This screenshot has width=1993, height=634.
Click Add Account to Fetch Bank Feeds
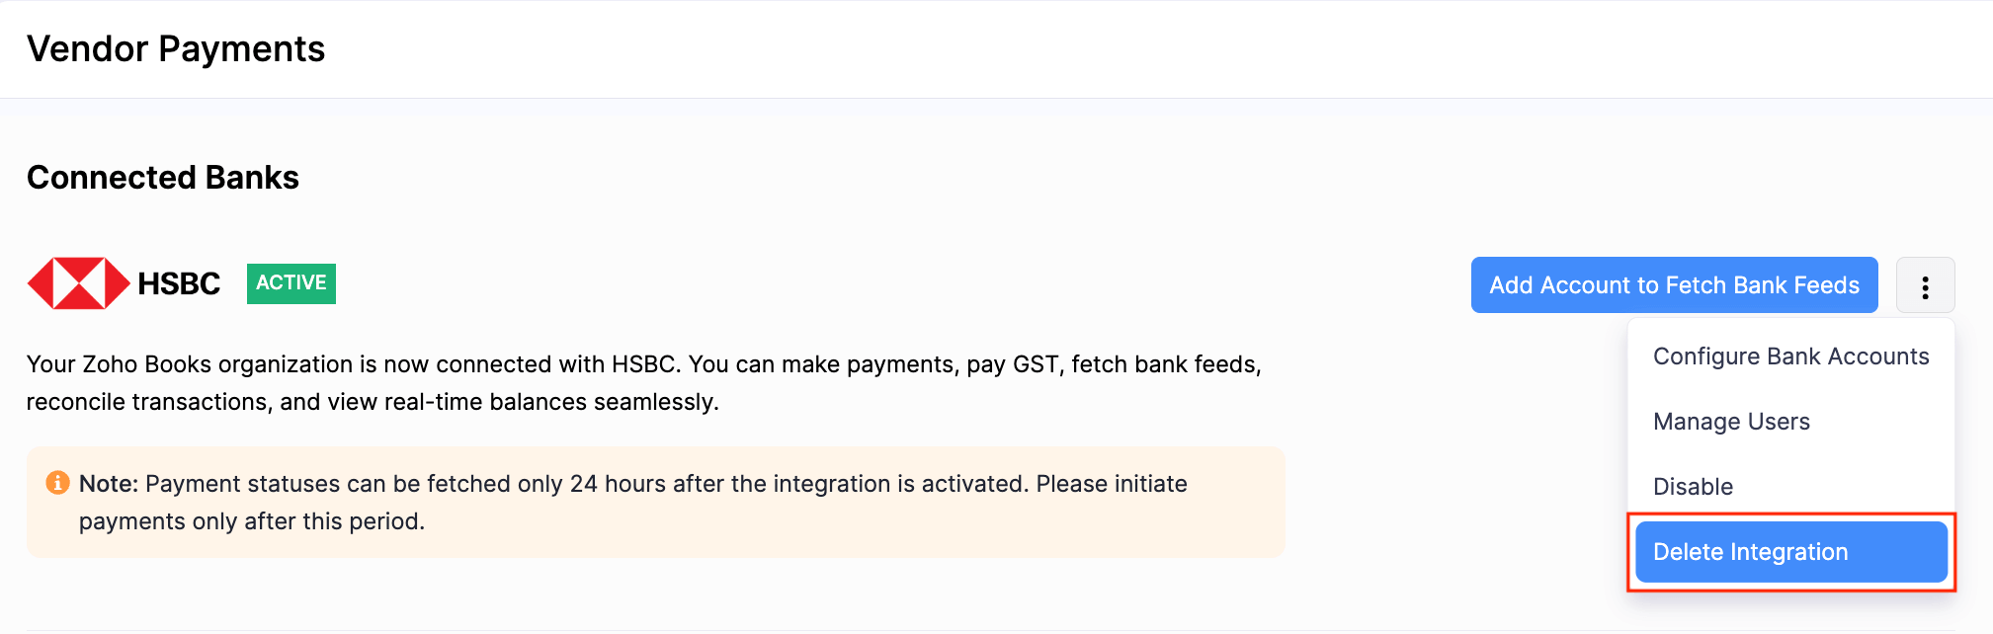pos(1673,284)
